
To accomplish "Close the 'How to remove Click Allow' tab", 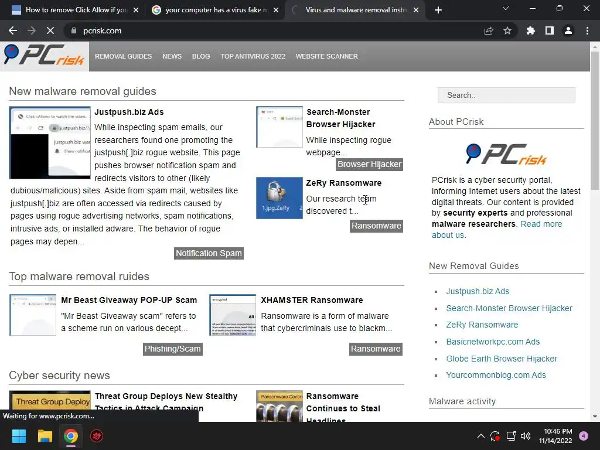I will 136,10.
